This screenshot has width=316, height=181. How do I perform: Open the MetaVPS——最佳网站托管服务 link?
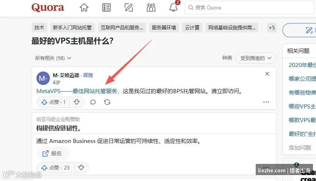(x=77, y=91)
